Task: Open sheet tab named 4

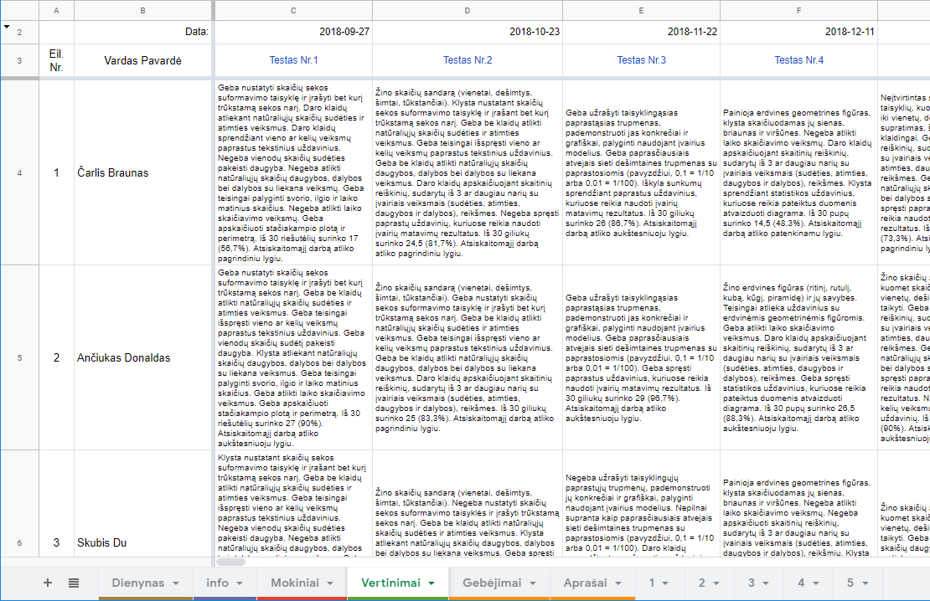Action: pos(809,583)
